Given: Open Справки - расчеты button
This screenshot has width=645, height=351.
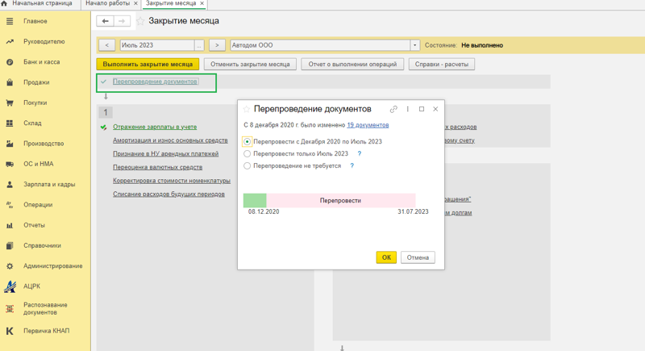Looking at the screenshot, I should point(441,65).
